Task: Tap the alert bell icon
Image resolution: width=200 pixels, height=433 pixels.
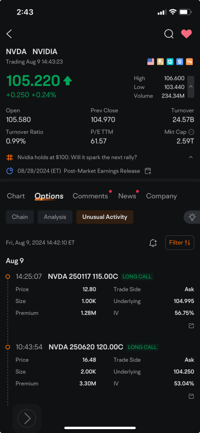Action: click(x=153, y=243)
